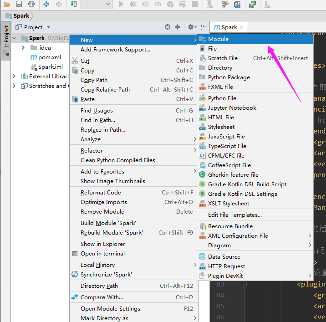Select Cut from the context menu
This screenshot has height=322, width=326.
click(133, 61)
